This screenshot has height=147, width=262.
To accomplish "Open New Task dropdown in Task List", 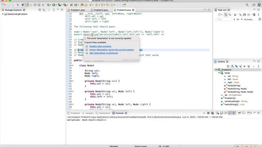I will (222, 15).
